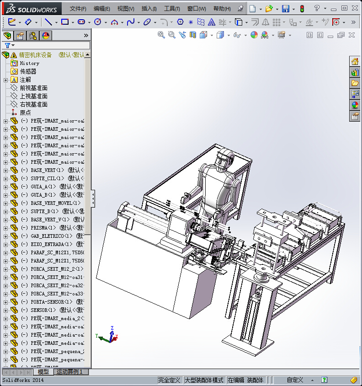Open the Save button dropdown arrow
This screenshot has width=362, height=386.
tap(293, 9)
